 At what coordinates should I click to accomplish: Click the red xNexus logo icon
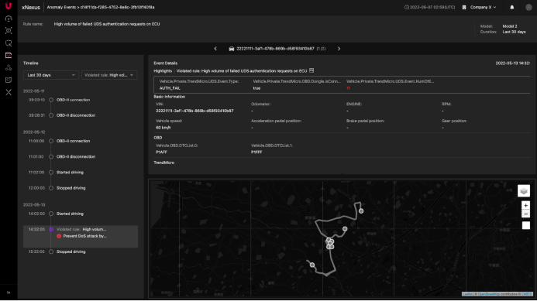click(x=9, y=6)
